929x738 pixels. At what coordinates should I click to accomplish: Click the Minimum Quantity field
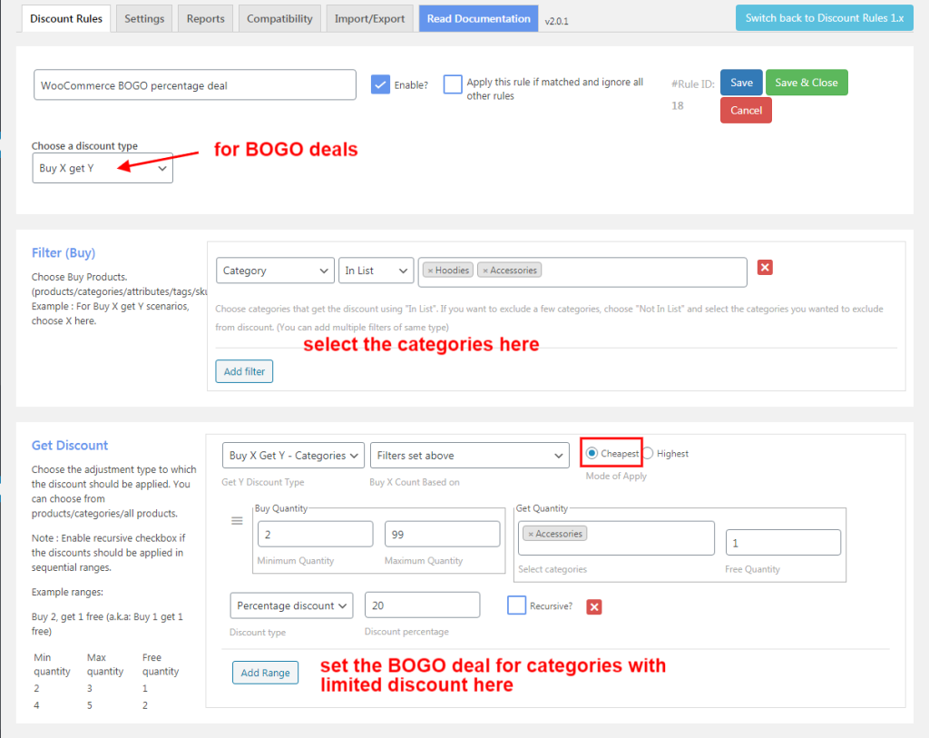(315, 534)
